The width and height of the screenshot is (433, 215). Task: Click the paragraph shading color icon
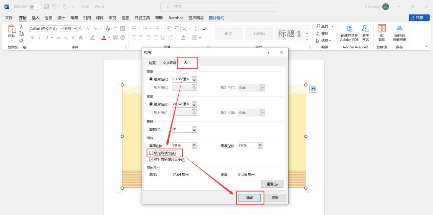183,37
